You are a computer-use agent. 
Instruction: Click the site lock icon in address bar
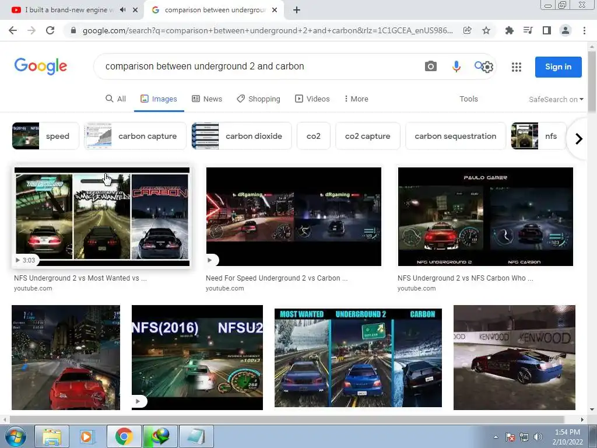click(73, 30)
